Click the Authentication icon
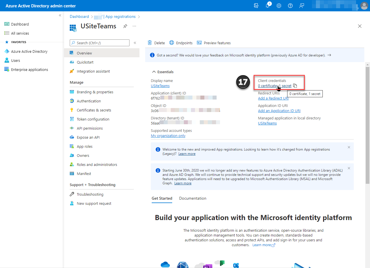Screen dimensions: 370x268 [x=72, y=101]
